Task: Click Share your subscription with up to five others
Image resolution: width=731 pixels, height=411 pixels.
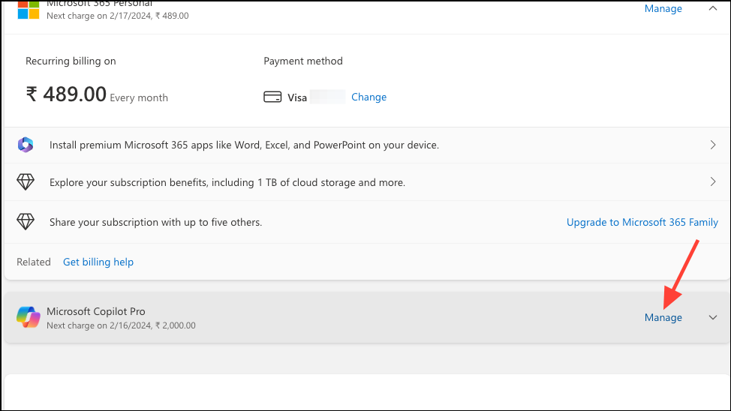Action: (155, 222)
